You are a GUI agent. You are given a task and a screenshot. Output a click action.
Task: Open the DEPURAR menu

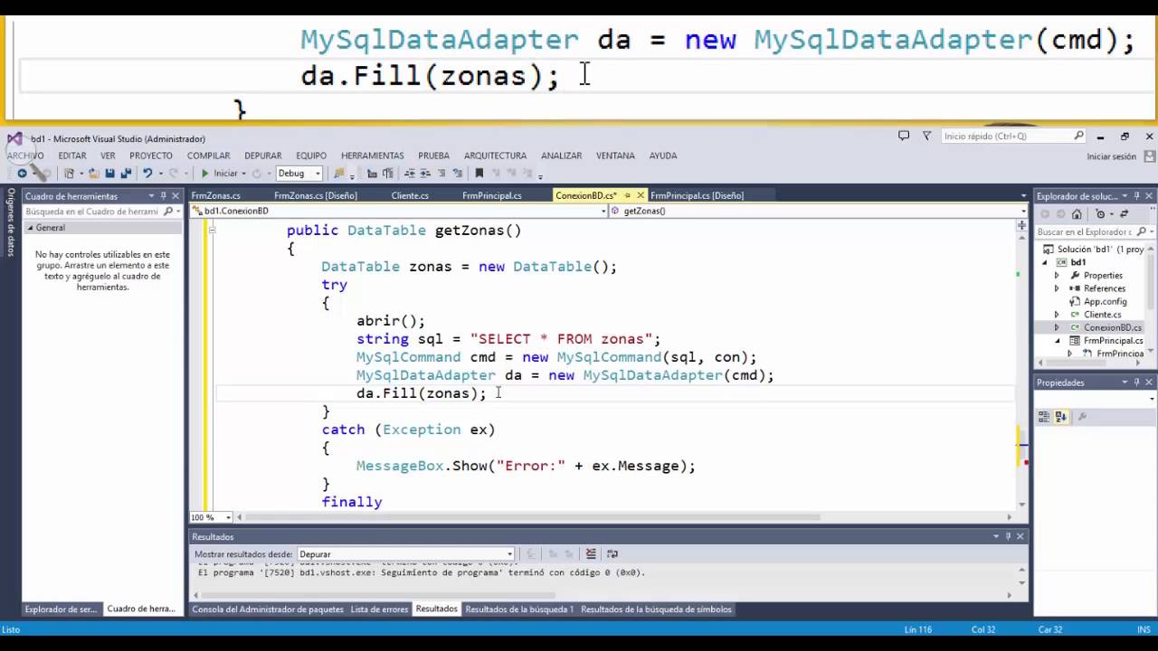coord(263,156)
